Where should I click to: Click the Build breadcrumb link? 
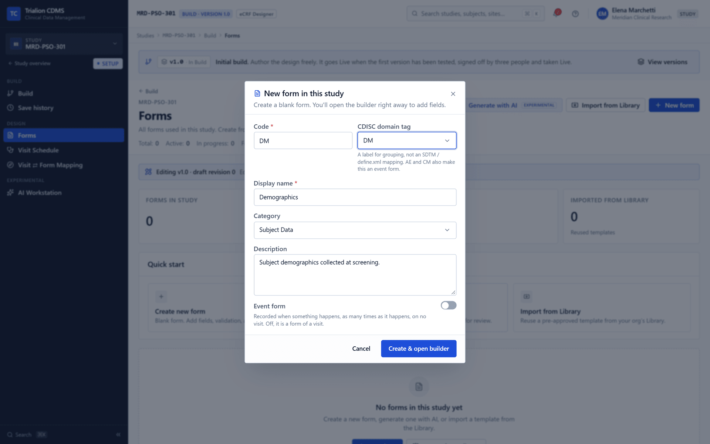click(210, 36)
